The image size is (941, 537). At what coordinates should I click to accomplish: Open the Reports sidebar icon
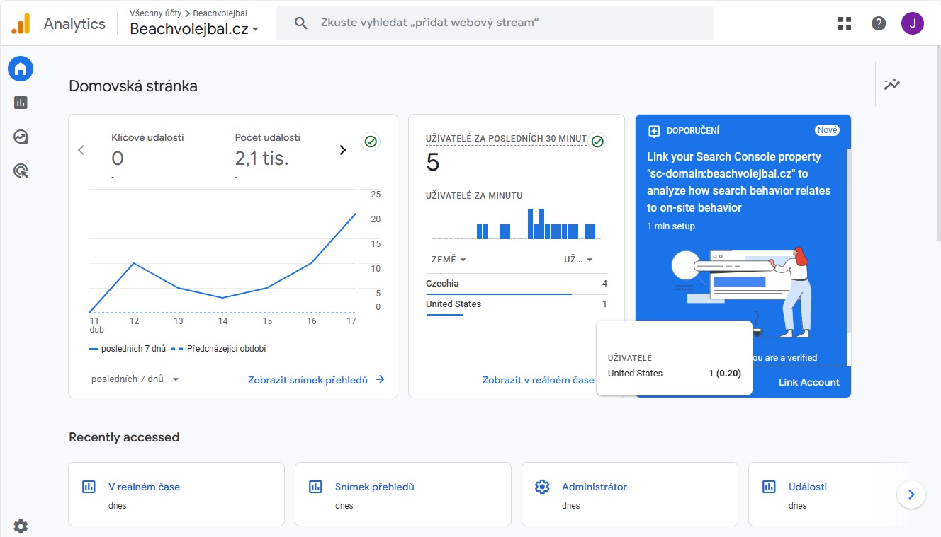click(x=21, y=103)
